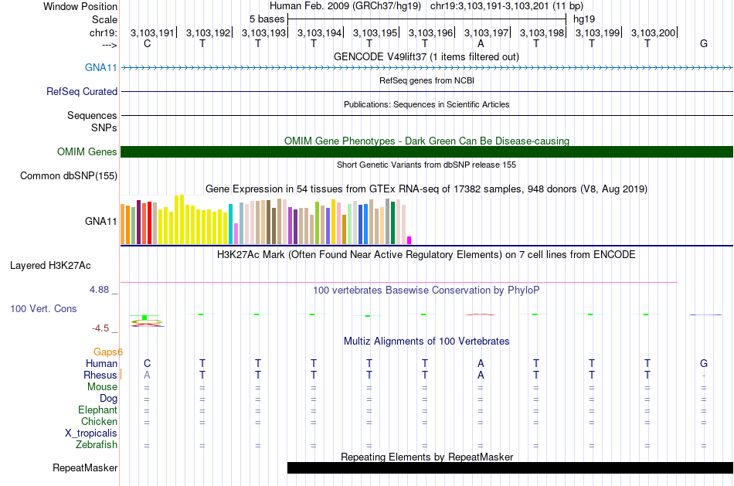
Task: Open the Common dbSNP(155) track label
Action: click(x=68, y=175)
